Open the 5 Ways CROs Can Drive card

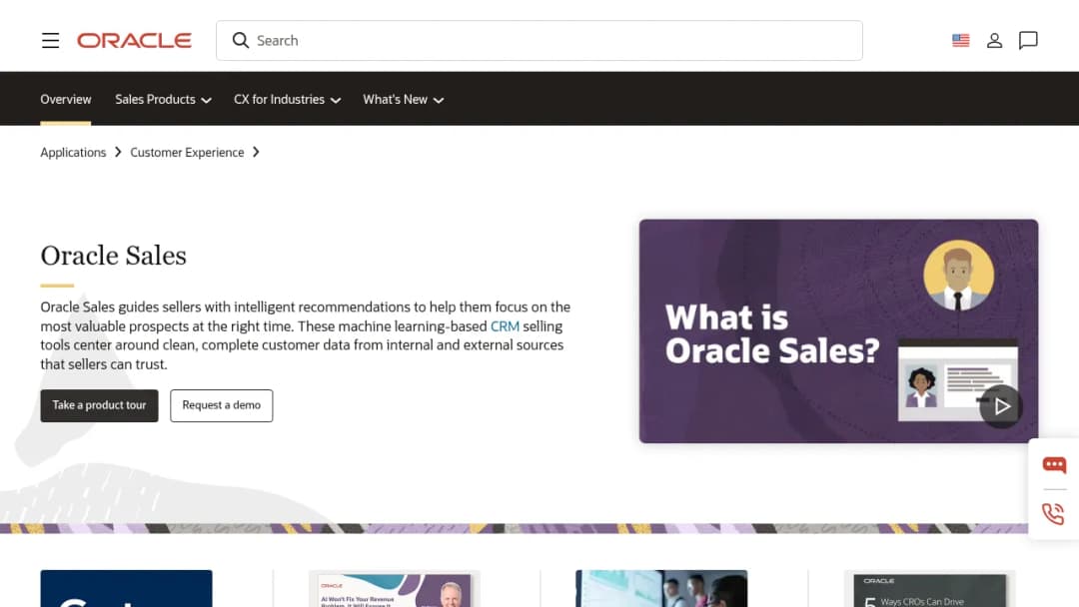pos(930,589)
